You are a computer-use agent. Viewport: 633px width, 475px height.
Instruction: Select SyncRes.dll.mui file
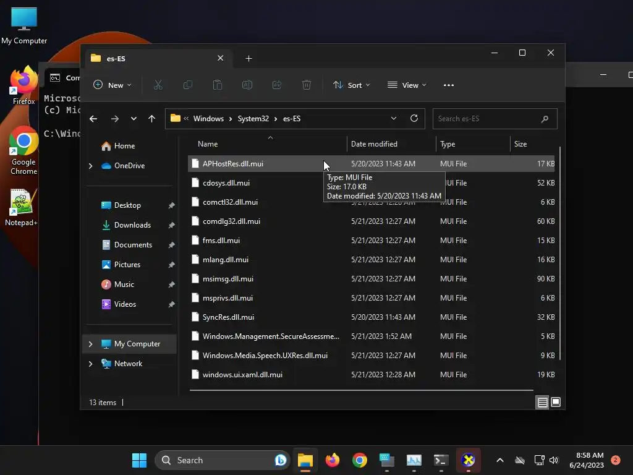point(371,317)
